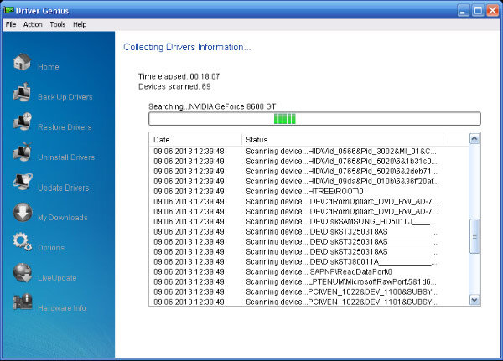Open the My Downloads label
This screenshot has width=503, height=361.
point(63,218)
